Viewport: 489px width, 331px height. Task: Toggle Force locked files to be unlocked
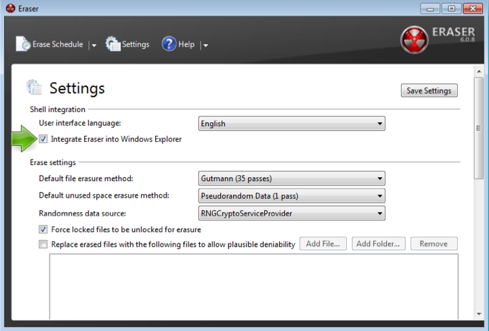click(43, 229)
